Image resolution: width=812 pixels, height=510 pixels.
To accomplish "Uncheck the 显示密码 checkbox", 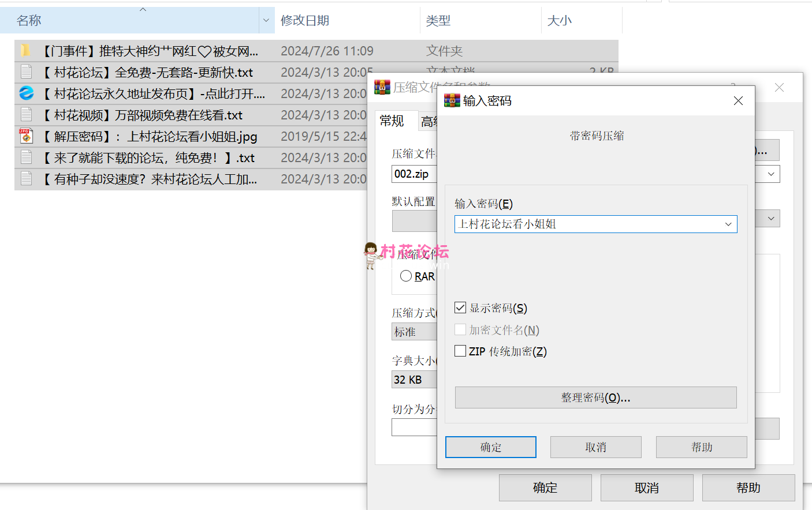I will (460, 307).
